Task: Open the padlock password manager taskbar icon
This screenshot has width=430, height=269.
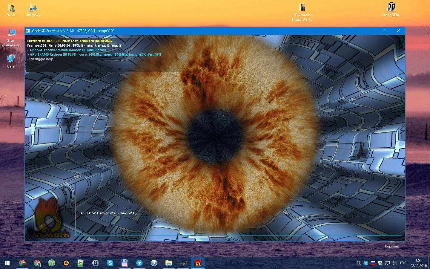Action: pos(96,263)
